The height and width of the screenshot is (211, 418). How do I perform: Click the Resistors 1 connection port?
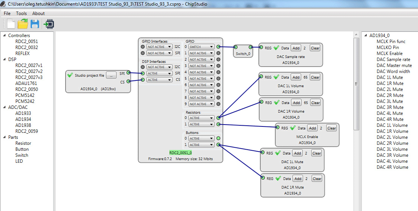click(218, 124)
